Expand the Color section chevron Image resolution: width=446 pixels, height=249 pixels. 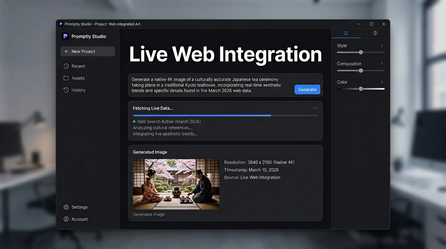coord(382,82)
